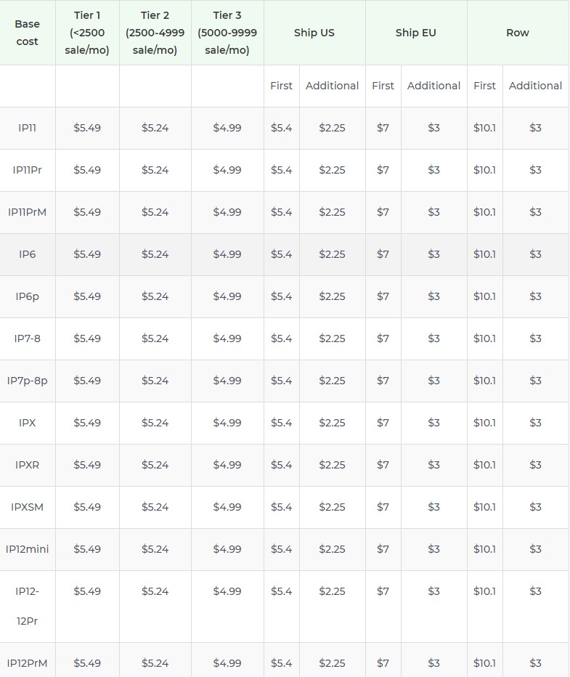Select the $7 EU first shipping for IPXR
This screenshot has width=570, height=677.
tap(383, 465)
